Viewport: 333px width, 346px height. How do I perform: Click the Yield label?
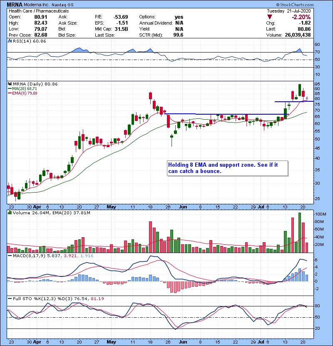point(144,29)
